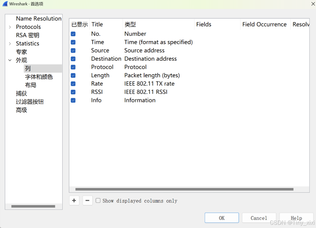Click the Field Occurrence column header
Viewport: 316px width, 228px height.
[x=265, y=24]
